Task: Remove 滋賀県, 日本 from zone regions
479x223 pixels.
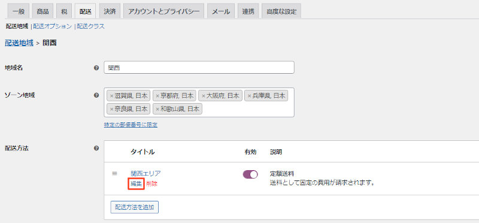Action: 111,96
